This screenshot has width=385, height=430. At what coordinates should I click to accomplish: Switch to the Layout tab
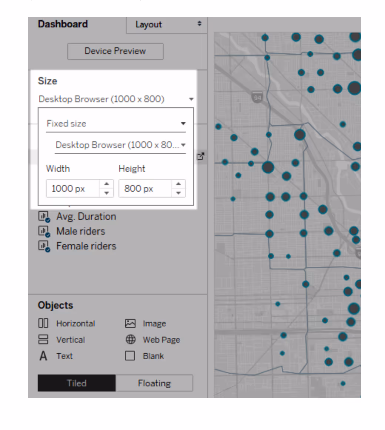[x=167, y=25]
